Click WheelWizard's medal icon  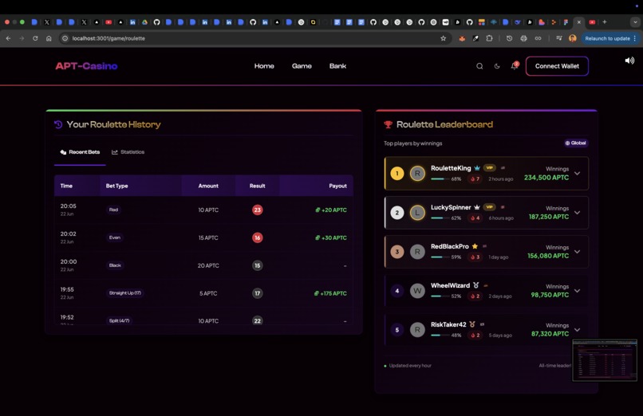click(475, 285)
